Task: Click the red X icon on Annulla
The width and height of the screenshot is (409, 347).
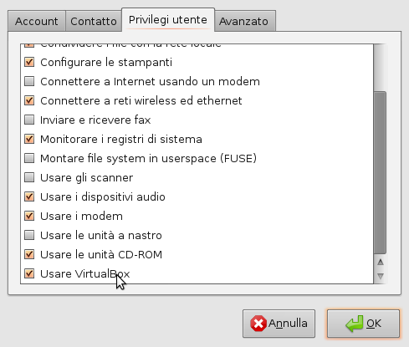Action: (x=258, y=324)
